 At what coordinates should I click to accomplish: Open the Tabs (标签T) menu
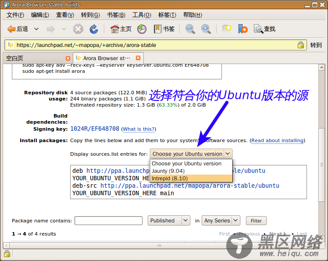pyautogui.click(x=167, y=15)
